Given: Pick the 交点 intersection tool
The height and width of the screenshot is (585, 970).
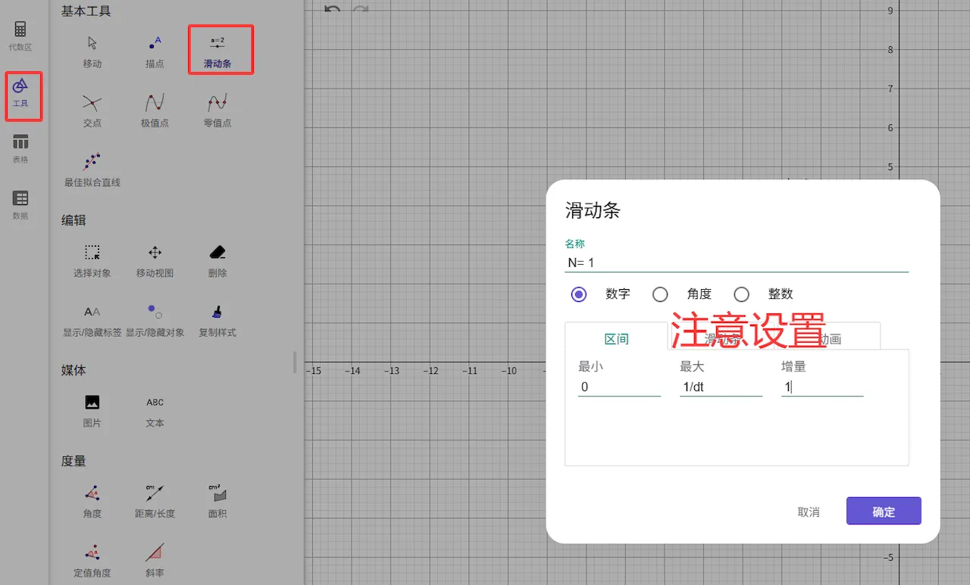Looking at the screenshot, I should pos(92,109).
